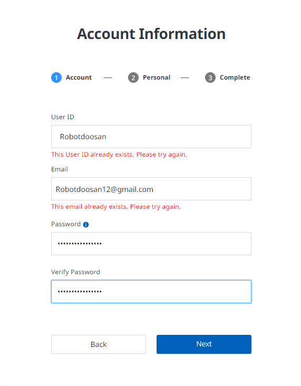Focus the Password input field
Viewport: 301px width, 386px height.
point(151,244)
